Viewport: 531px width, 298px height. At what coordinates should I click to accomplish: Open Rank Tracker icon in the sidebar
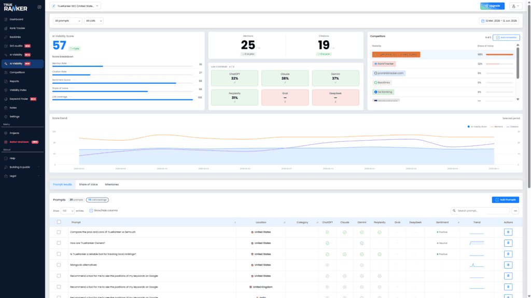(6, 28)
